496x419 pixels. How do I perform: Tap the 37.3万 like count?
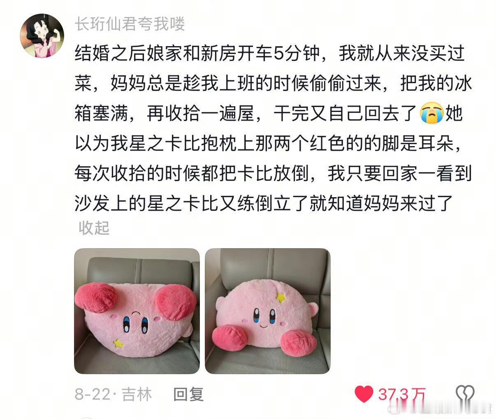(x=402, y=395)
